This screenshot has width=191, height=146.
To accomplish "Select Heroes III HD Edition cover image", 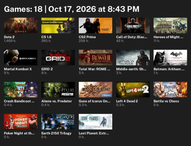I will [x=170, y=25].
